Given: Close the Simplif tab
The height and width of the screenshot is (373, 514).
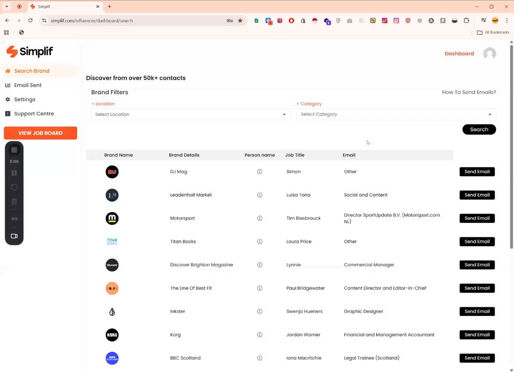Looking at the screenshot, I should 98,7.
